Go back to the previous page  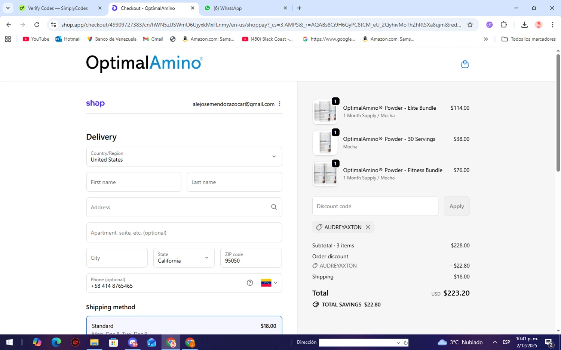point(9,25)
